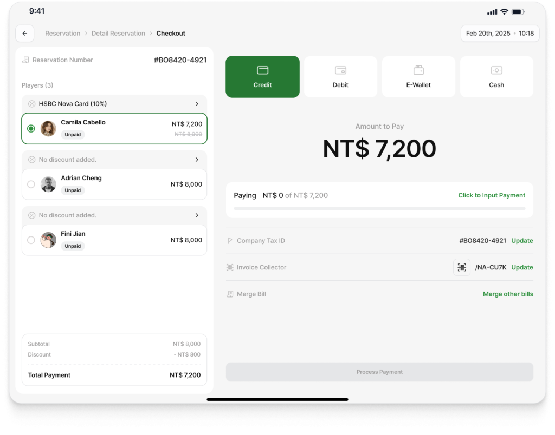Click Camila Cabello's Unpaid badge

tap(73, 134)
